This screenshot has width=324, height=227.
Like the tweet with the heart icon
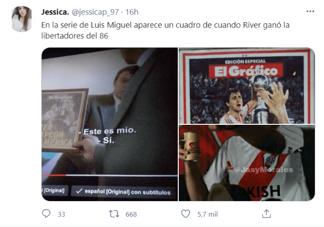[x=185, y=214]
